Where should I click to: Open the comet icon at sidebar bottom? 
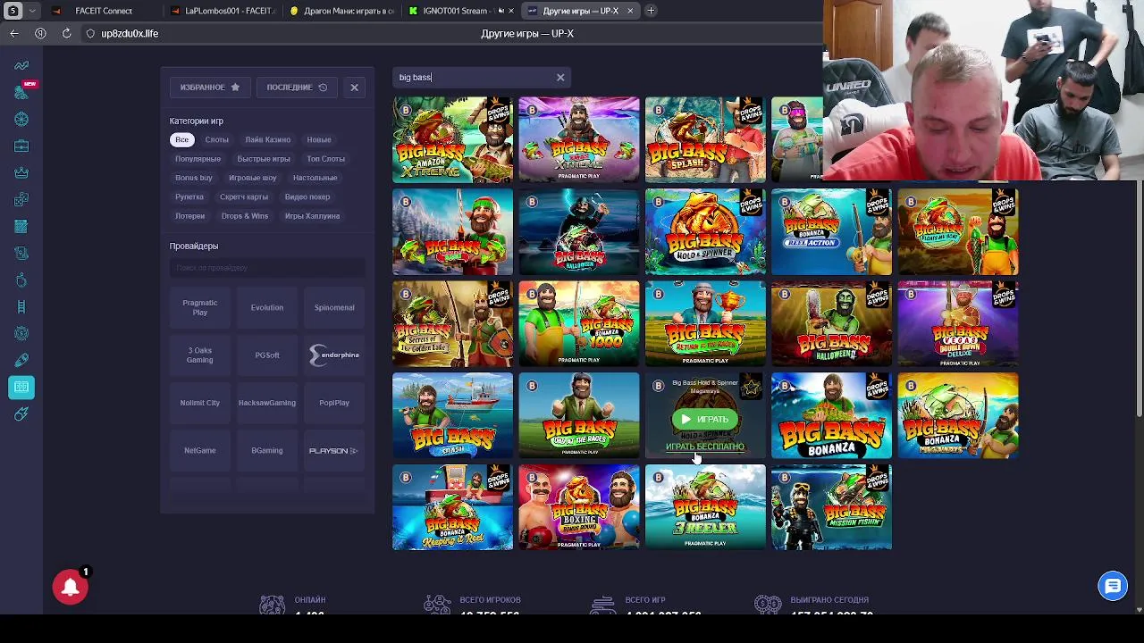tap(21, 413)
